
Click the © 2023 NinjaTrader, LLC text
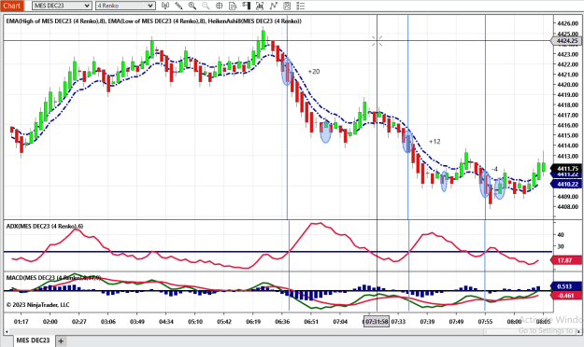click(x=37, y=305)
